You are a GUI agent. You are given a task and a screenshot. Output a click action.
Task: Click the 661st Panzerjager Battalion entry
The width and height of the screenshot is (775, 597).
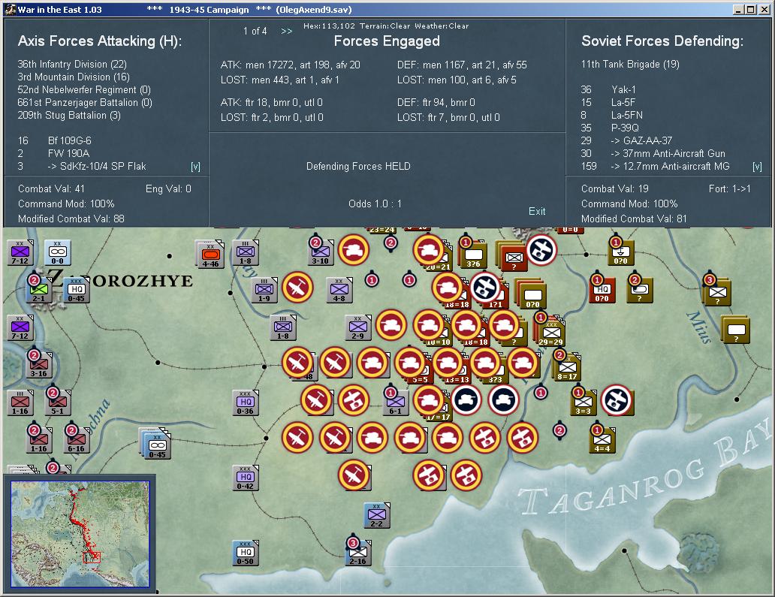tap(85, 103)
